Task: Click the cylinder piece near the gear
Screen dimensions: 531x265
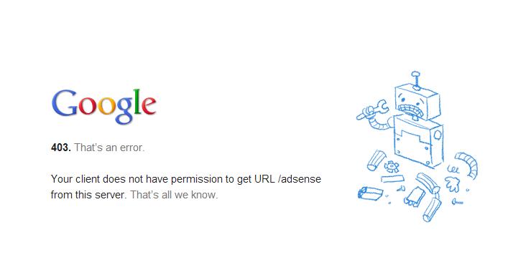Action: (376, 160)
